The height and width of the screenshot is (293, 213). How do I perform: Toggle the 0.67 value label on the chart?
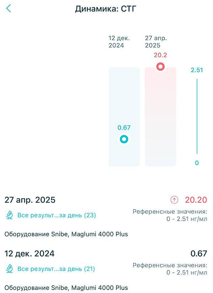tap(124, 128)
